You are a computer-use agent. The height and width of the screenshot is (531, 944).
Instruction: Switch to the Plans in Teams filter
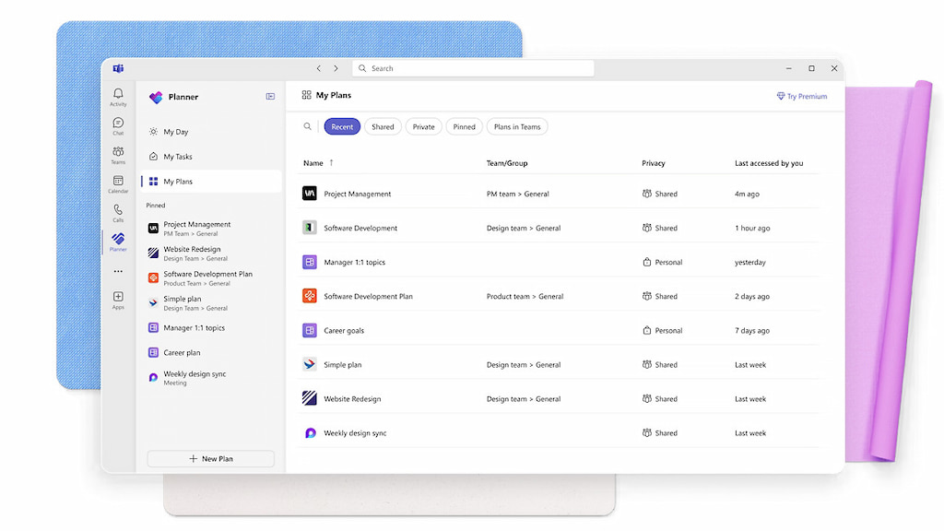click(x=517, y=126)
